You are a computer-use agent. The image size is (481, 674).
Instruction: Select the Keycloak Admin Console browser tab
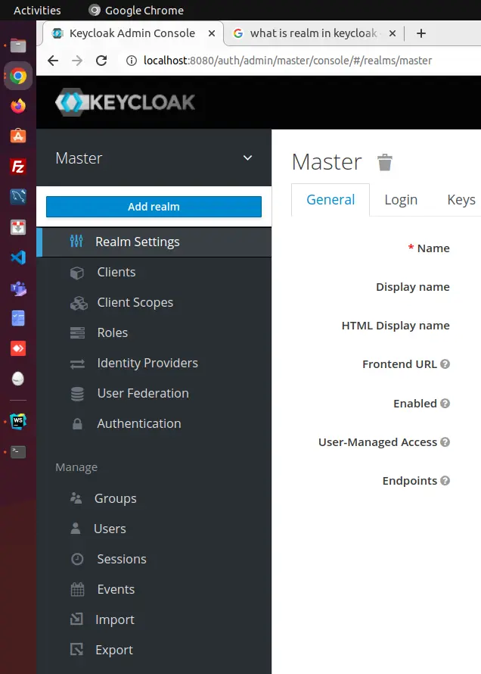click(132, 33)
